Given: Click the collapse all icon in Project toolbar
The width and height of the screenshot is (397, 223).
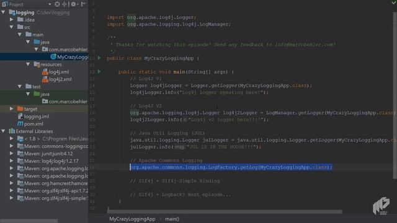Looking at the screenshot, I should (x=65, y=4).
